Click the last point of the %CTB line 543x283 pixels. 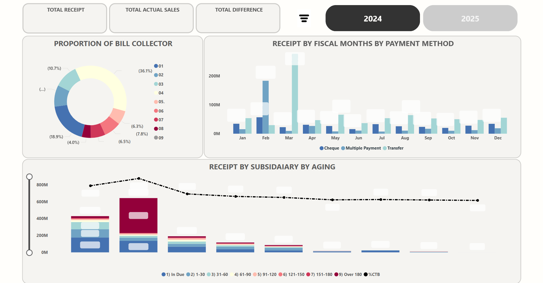click(477, 200)
